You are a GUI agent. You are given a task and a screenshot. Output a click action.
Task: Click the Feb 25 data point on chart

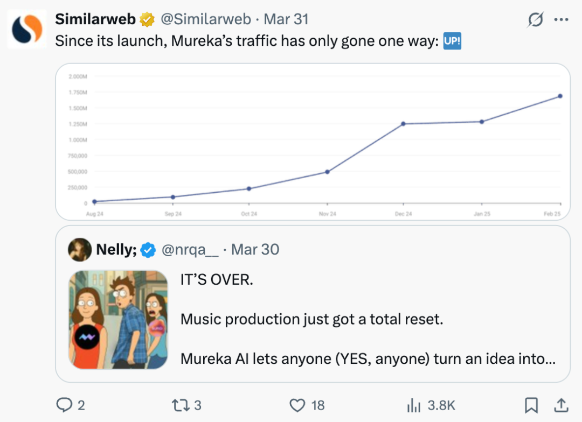[x=560, y=96]
